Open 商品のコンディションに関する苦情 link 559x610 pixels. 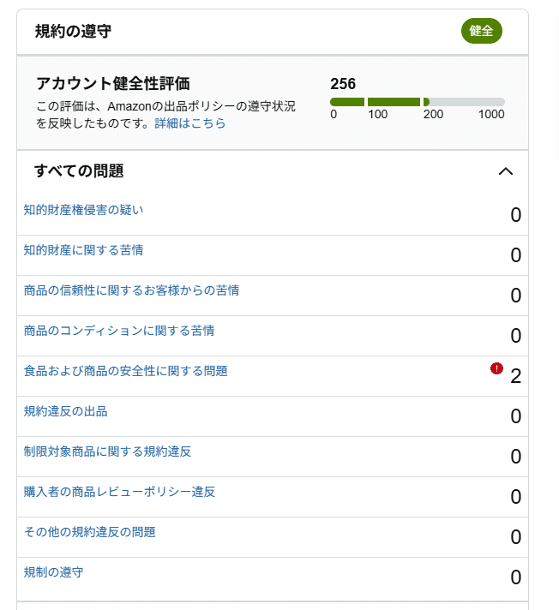[x=119, y=331]
